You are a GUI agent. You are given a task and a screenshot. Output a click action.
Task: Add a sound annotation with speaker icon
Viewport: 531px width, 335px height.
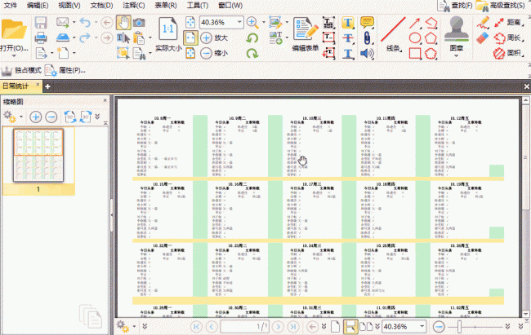pos(367,53)
